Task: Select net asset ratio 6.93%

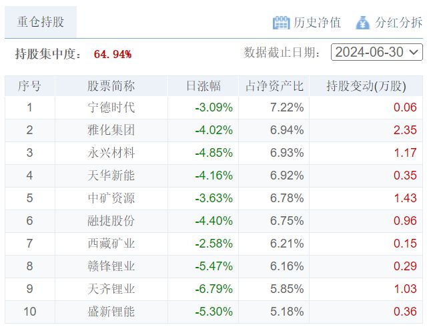Action: click(x=287, y=153)
